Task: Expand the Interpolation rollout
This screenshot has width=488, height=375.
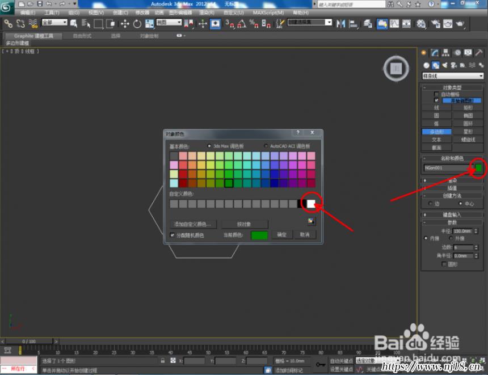Action: (x=452, y=188)
